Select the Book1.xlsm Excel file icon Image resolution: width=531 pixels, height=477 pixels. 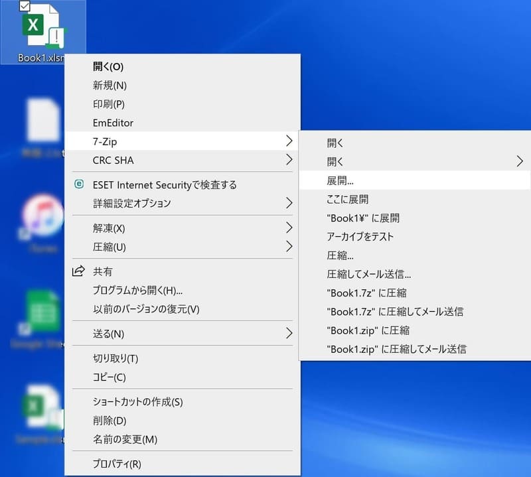[x=44, y=27]
